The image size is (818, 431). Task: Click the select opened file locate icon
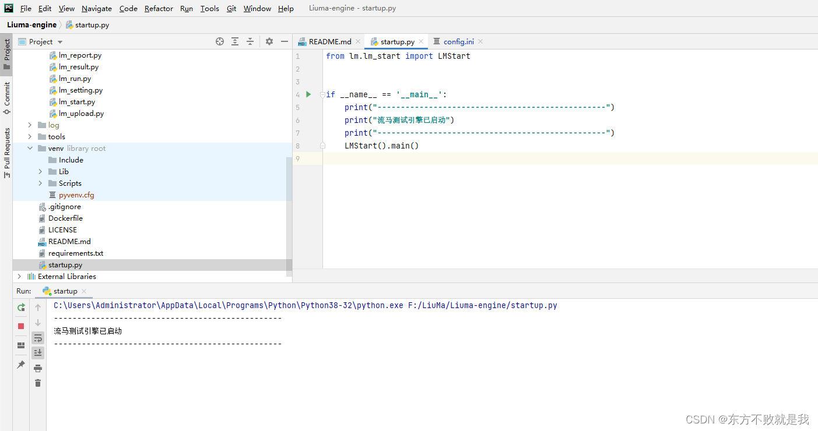point(220,41)
